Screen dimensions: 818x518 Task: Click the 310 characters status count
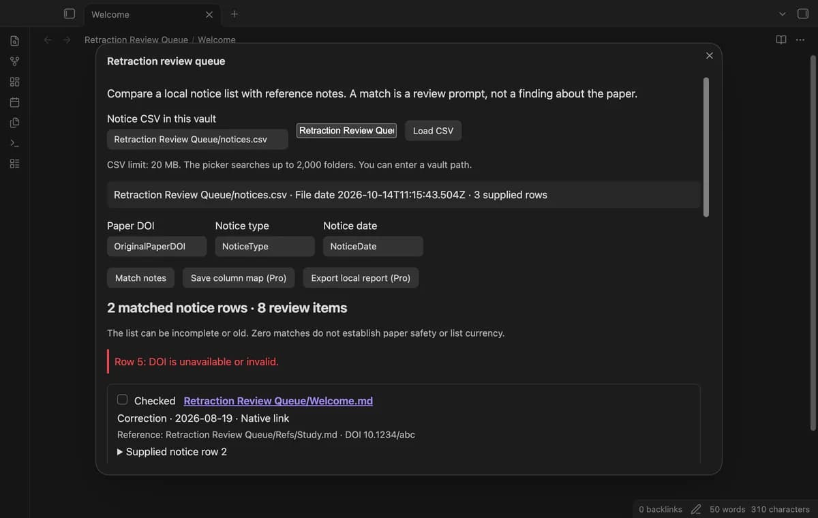click(781, 509)
